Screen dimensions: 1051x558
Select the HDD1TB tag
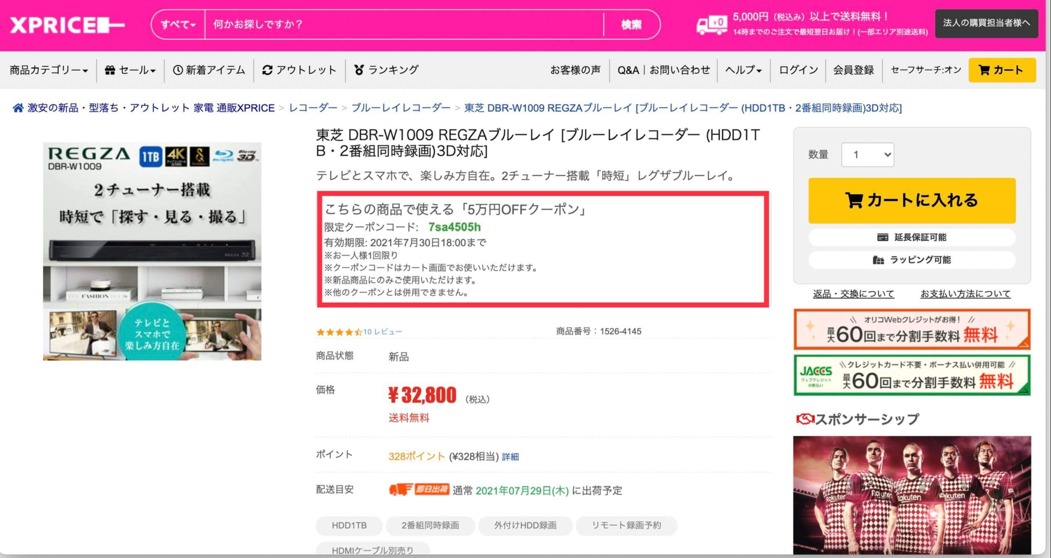pyautogui.click(x=349, y=526)
